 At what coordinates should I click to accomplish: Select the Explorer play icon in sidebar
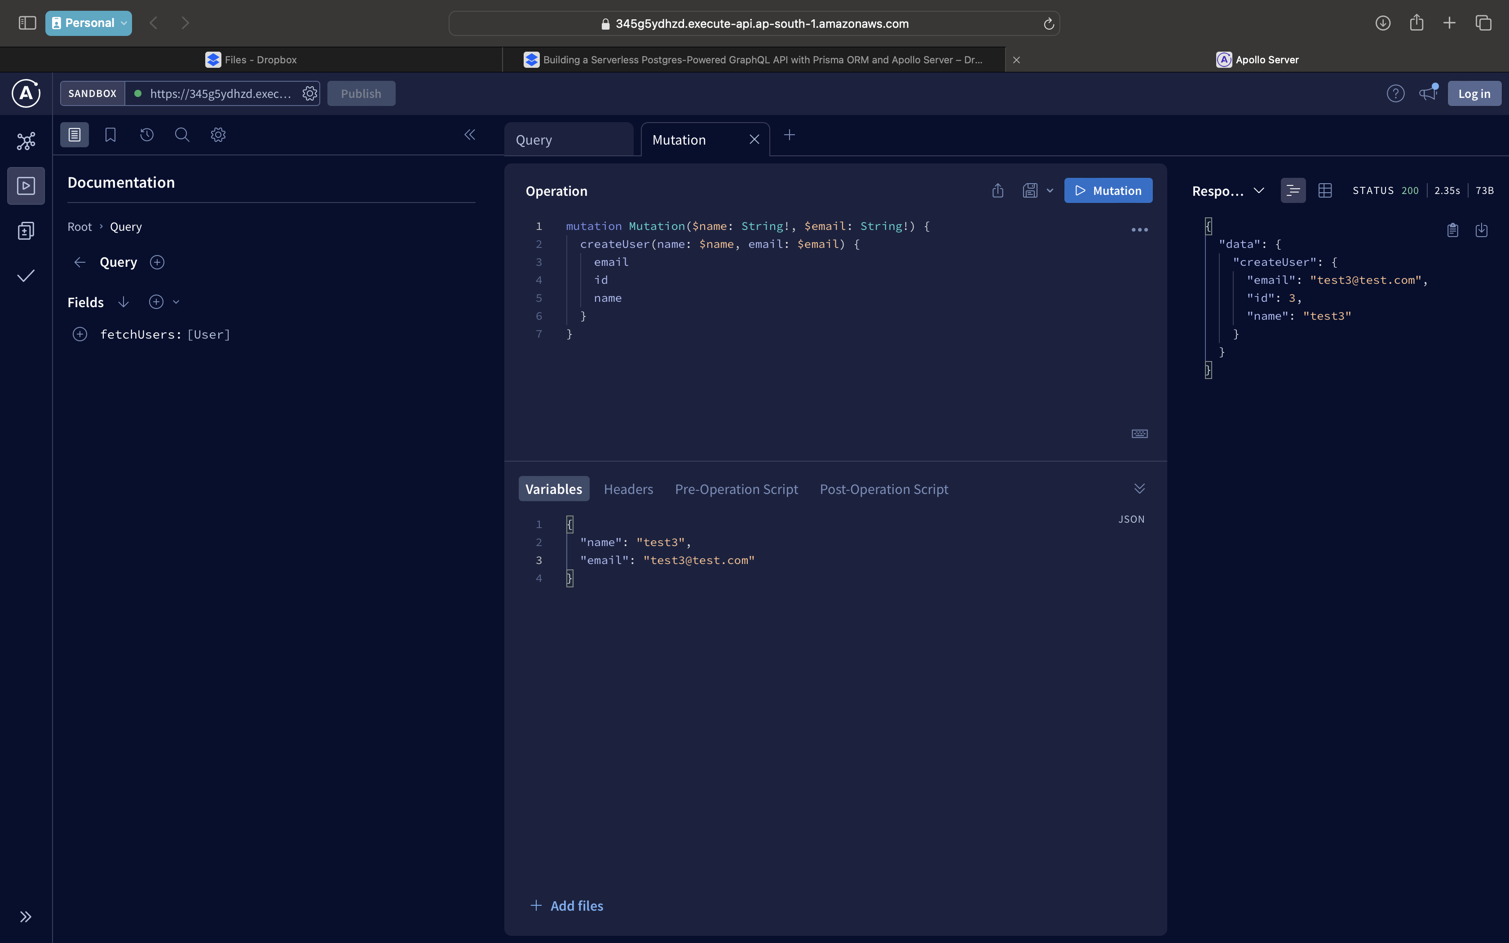tap(26, 186)
